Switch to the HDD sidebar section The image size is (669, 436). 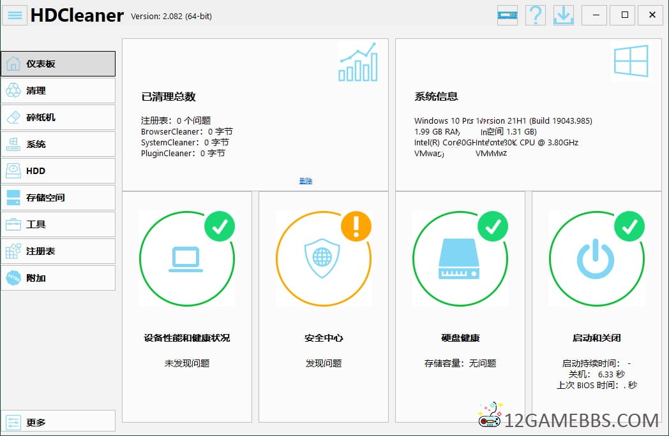(58, 171)
